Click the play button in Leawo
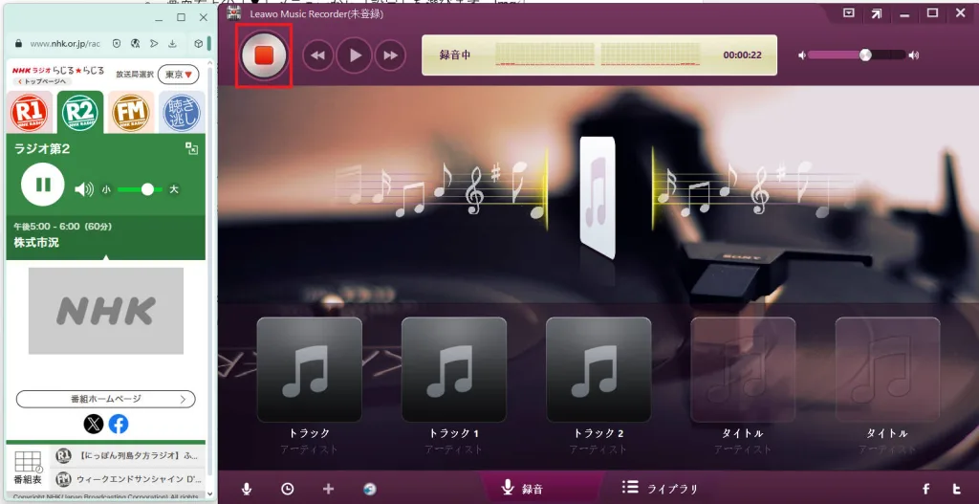The height and width of the screenshot is (504, 979). coord(355,55)
